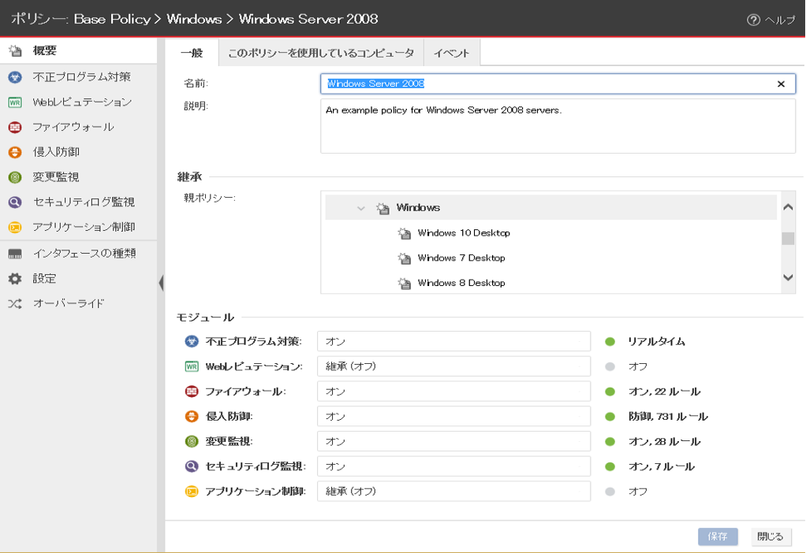
Task: Open the Webレピュテーション 継承 (オフ) dropdown
Action: (x=453, y=366)
